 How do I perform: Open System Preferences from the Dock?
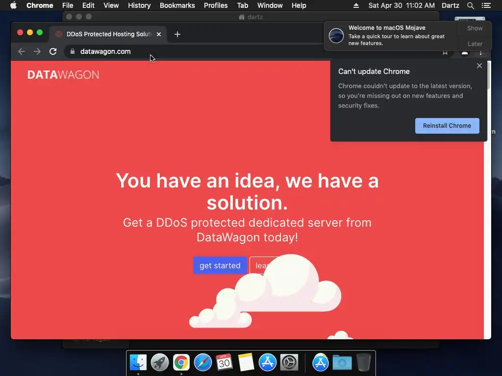click(289, 362)
